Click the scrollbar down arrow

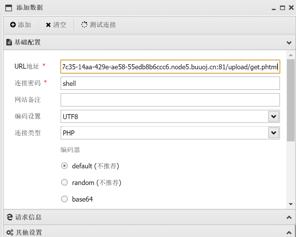click(x=291, y=204)
